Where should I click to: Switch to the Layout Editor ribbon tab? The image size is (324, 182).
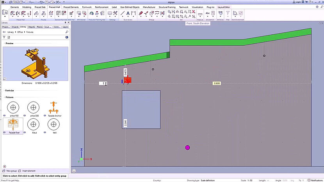coord(224,7)
